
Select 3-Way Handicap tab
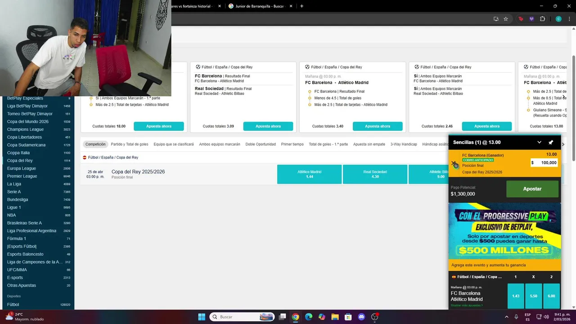(404, 144)
